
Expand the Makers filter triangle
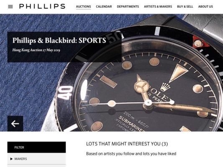[x=12, y=159]
